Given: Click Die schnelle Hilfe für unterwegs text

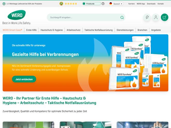Looking at the screenshot, I should pyautogui.click(x=29, y=45).
